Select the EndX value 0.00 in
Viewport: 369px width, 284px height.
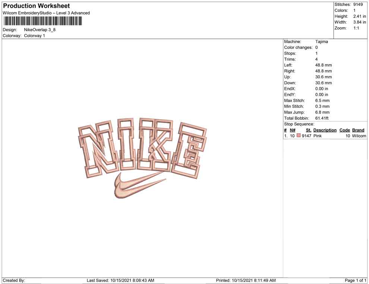click(x=322, y=89)
